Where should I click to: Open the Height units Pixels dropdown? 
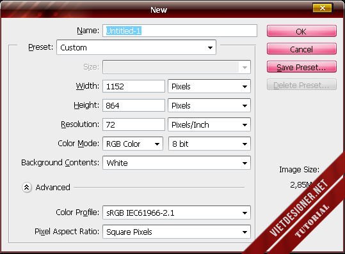point(209,105)
